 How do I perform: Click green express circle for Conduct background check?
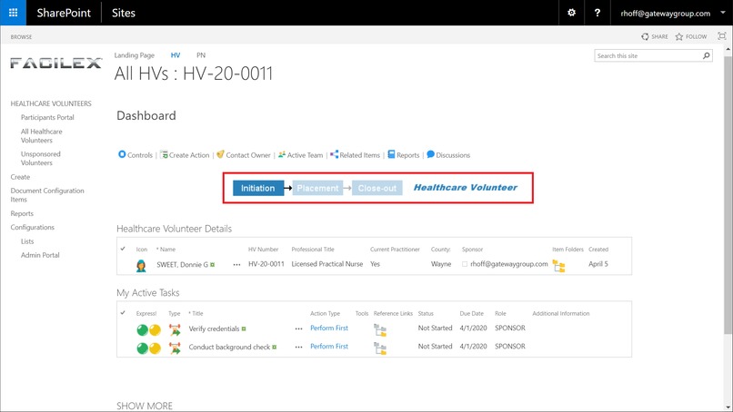click(143, 348)
